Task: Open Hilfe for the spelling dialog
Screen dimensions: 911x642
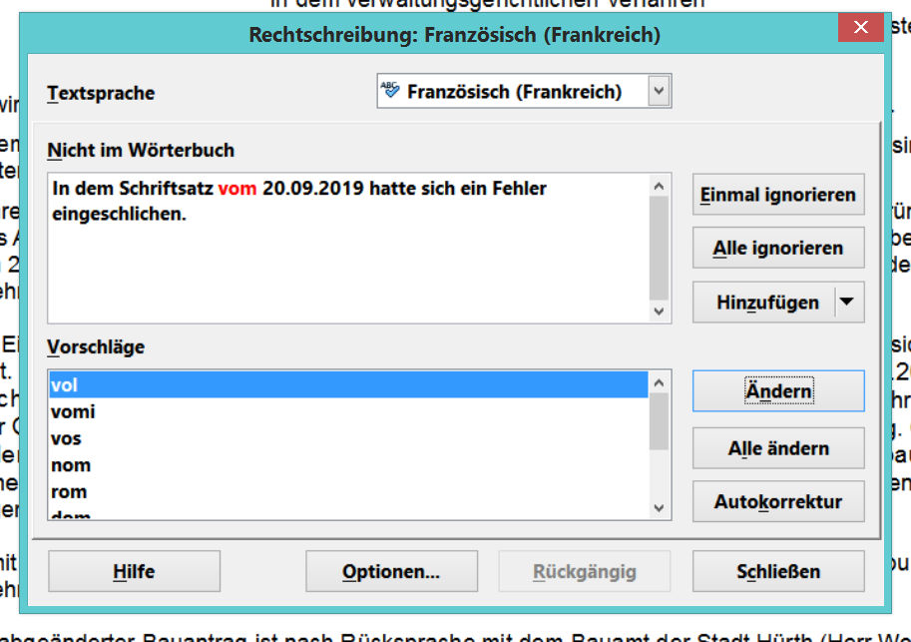Action: (x=134, y=572)
